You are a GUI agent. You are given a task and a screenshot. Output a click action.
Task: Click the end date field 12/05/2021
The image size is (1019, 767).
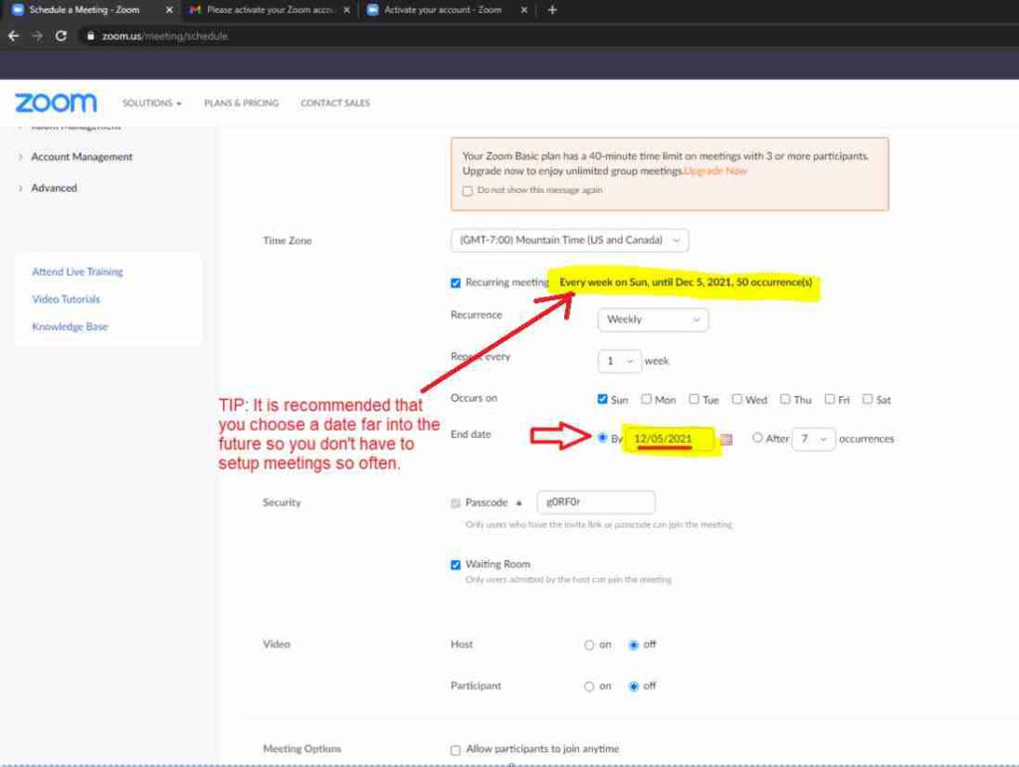pyautogui.click(x=670, y=439)
